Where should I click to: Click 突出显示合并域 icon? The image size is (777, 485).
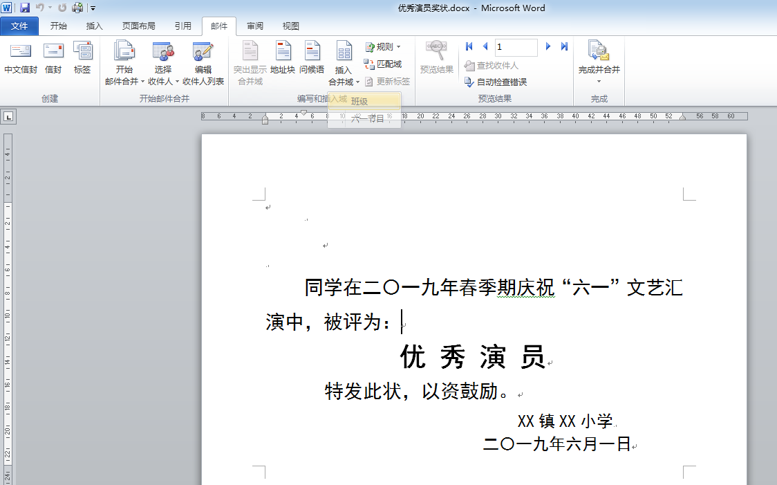pyautogui.click(x=250, y=63)
